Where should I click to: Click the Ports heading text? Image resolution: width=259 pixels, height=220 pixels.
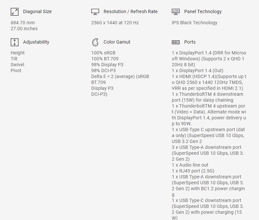(x=190, y=42)
